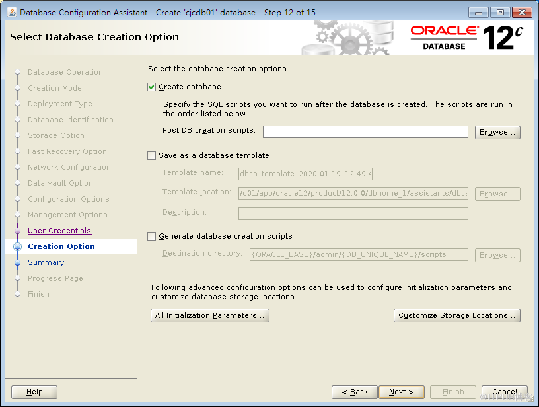Click the Progress Page step
This screenshot has height=407, width=539.
point(55,278)
